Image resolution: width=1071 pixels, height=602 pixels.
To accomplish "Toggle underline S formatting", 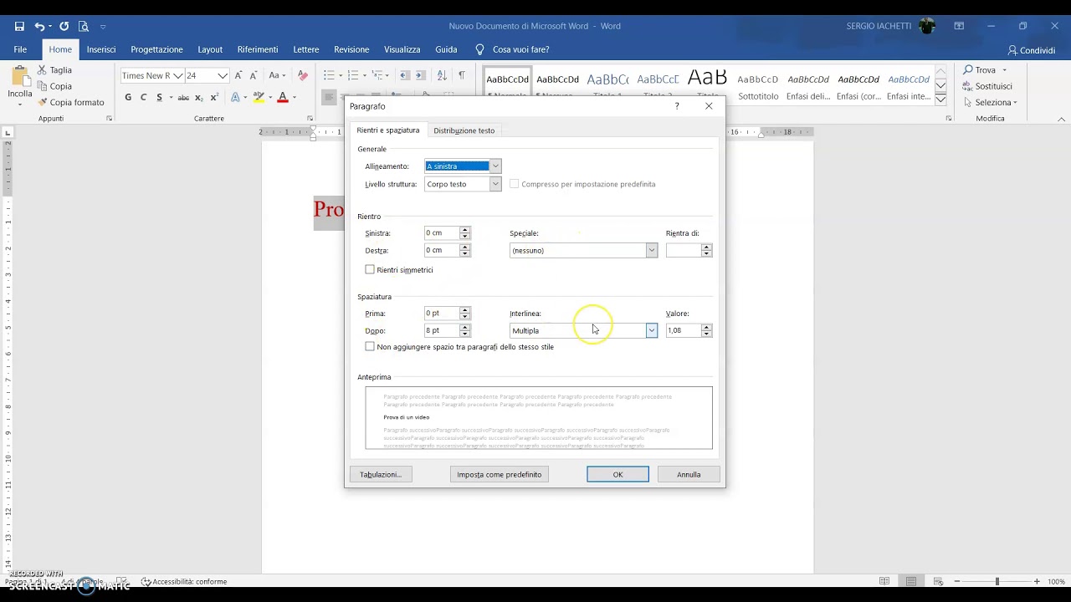I will click(x=158, y=98).
